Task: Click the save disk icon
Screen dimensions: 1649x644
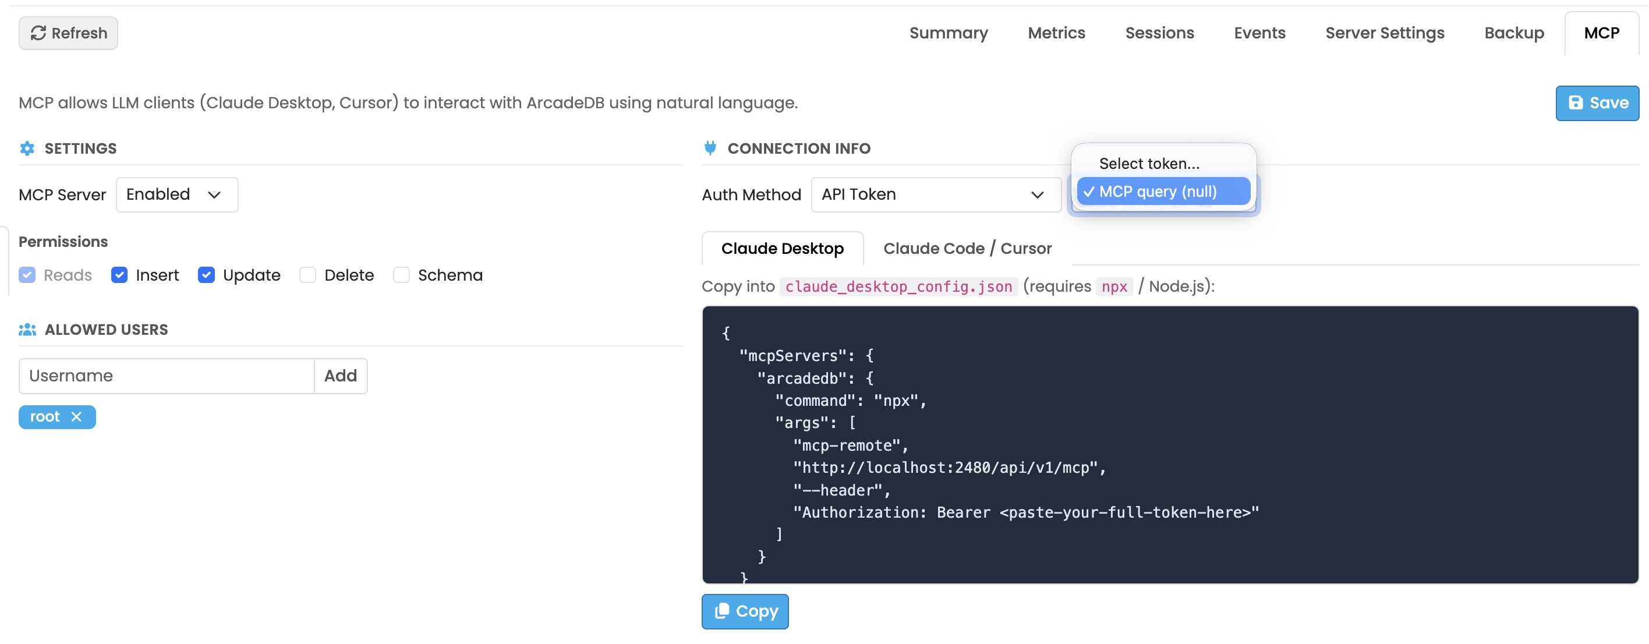Action: (1576, 102)
